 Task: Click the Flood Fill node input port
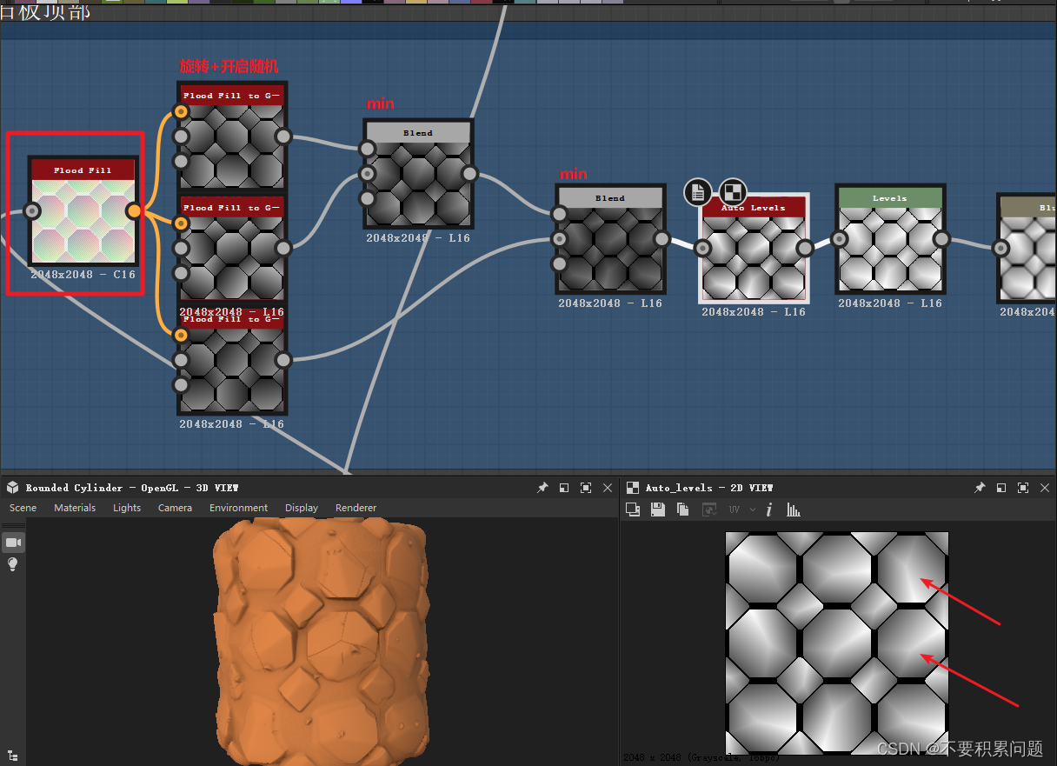pos(32,211)
